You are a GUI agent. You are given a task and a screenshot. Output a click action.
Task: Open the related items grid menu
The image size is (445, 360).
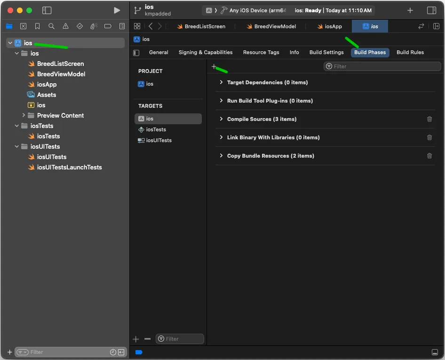tap(137, 26)
